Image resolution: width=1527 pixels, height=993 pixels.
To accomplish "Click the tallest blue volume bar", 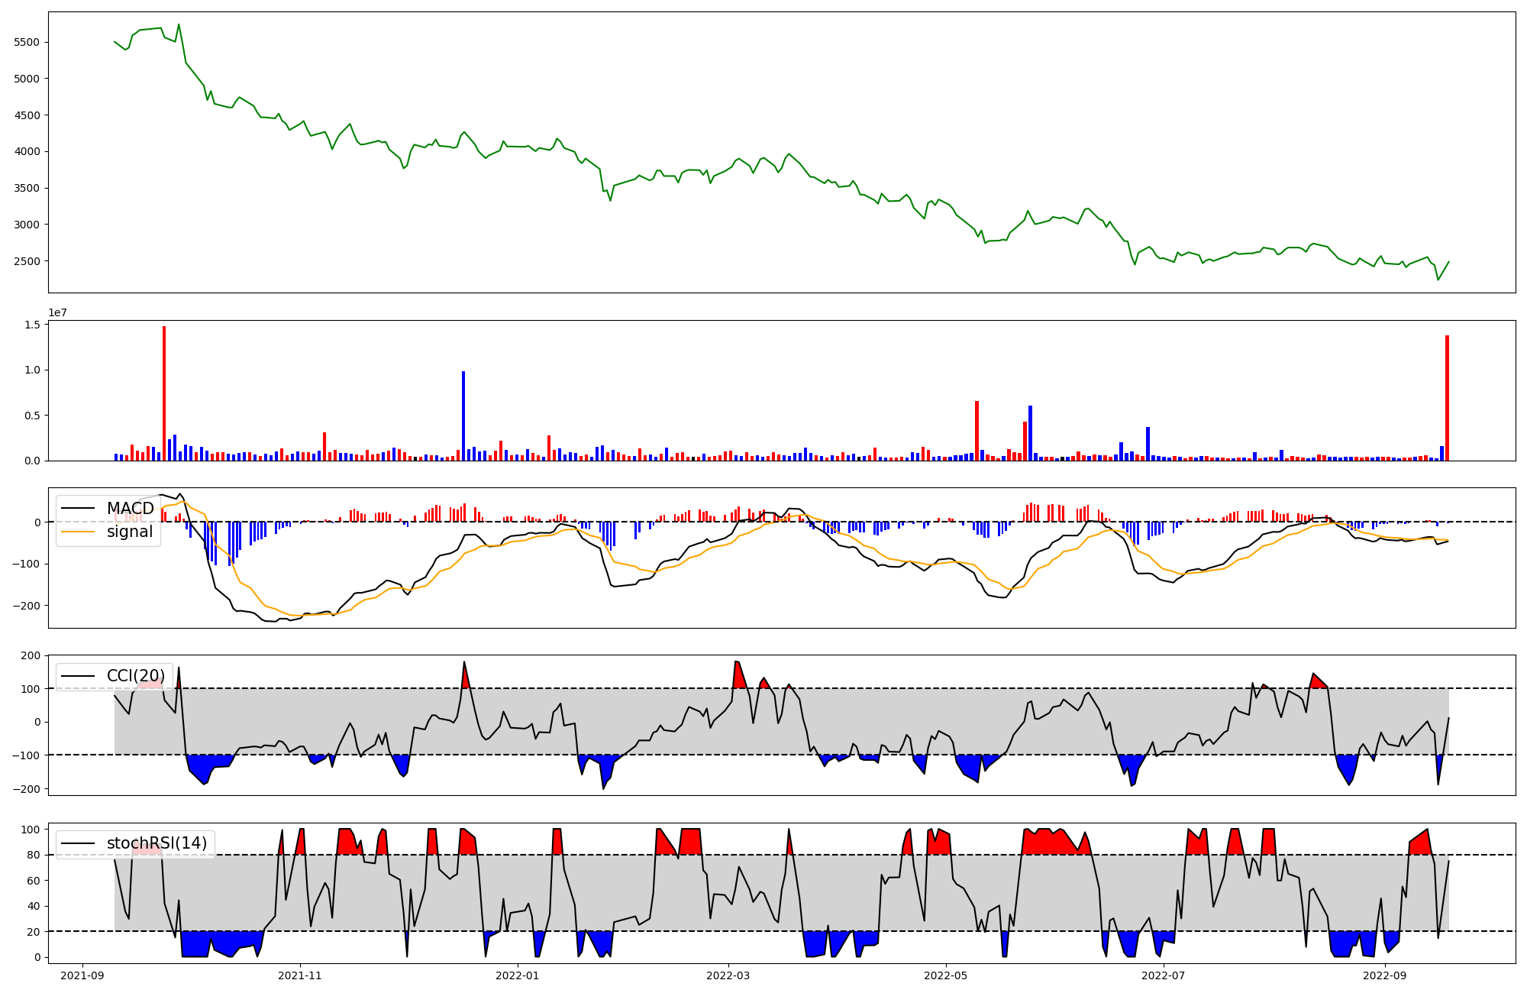I will coord(463,416).
